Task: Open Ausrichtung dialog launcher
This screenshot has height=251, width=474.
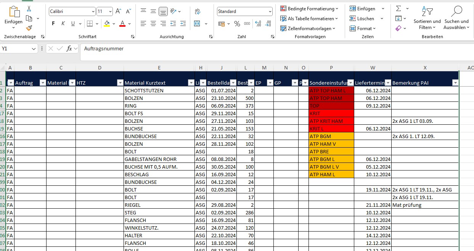Action: pos(211,37)
